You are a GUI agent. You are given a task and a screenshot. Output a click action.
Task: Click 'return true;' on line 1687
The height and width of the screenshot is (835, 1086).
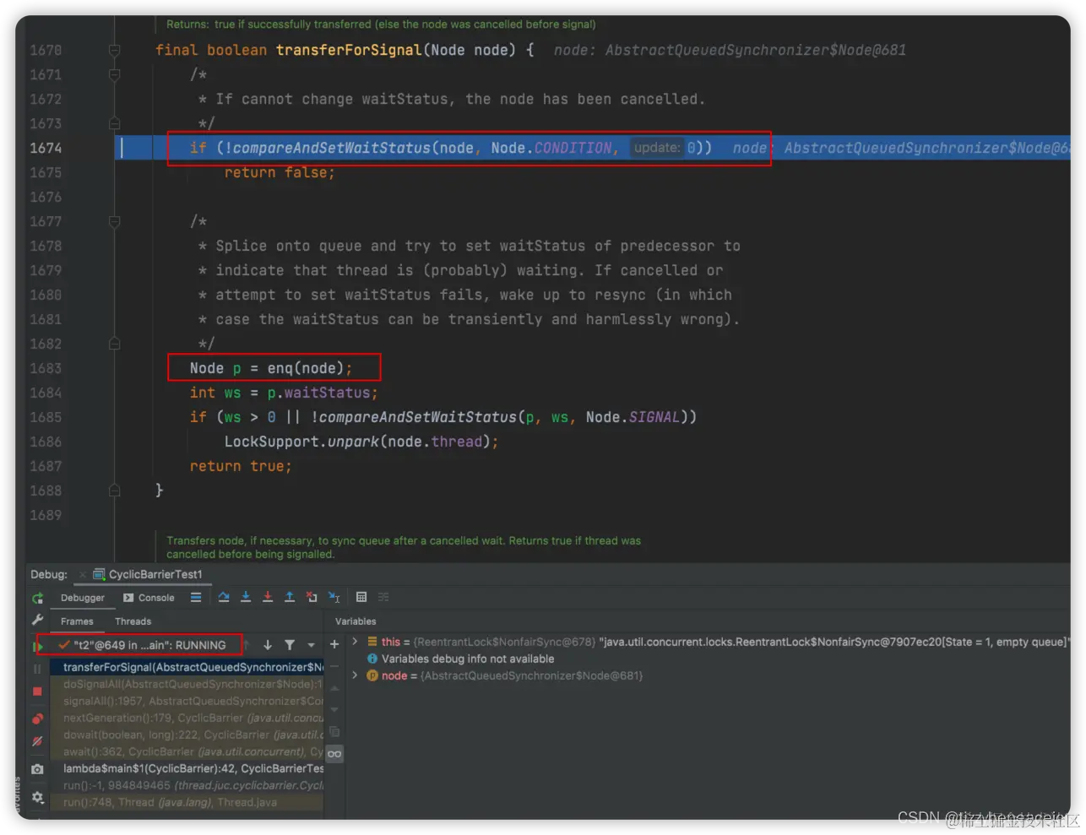pyautogui.click(x=241, y=466)
